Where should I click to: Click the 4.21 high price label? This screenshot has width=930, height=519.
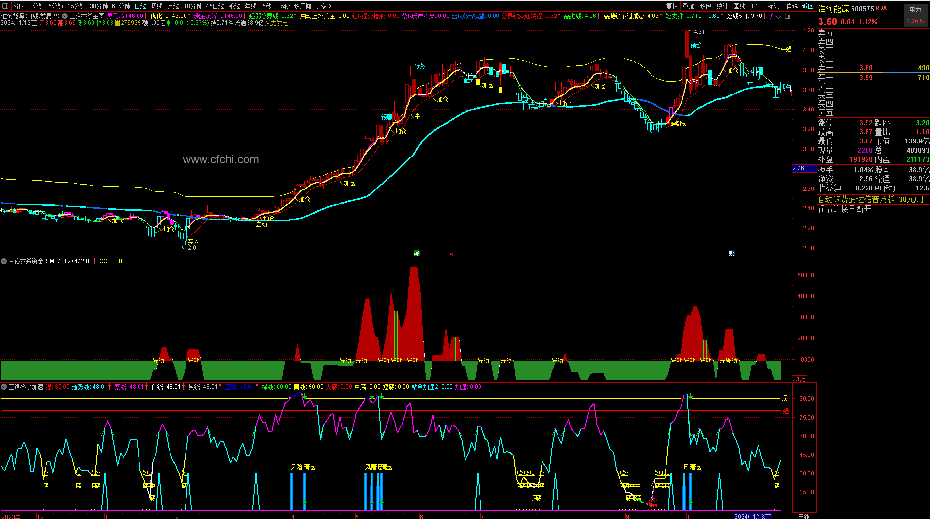point(699,32)
